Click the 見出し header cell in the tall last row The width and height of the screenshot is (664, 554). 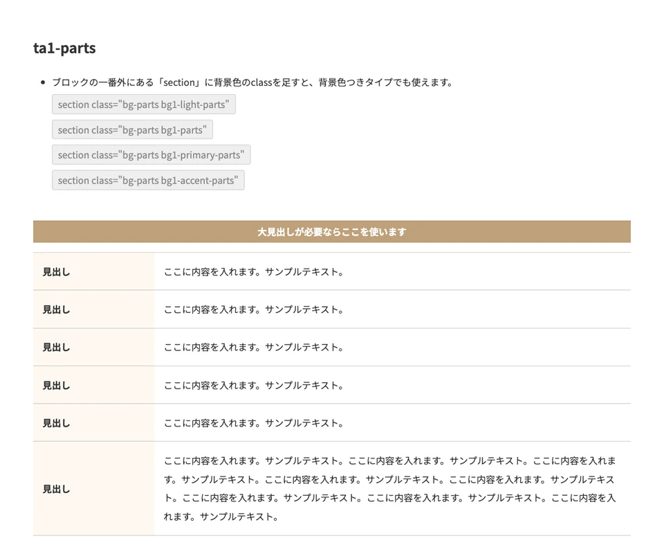pos(57,489)
